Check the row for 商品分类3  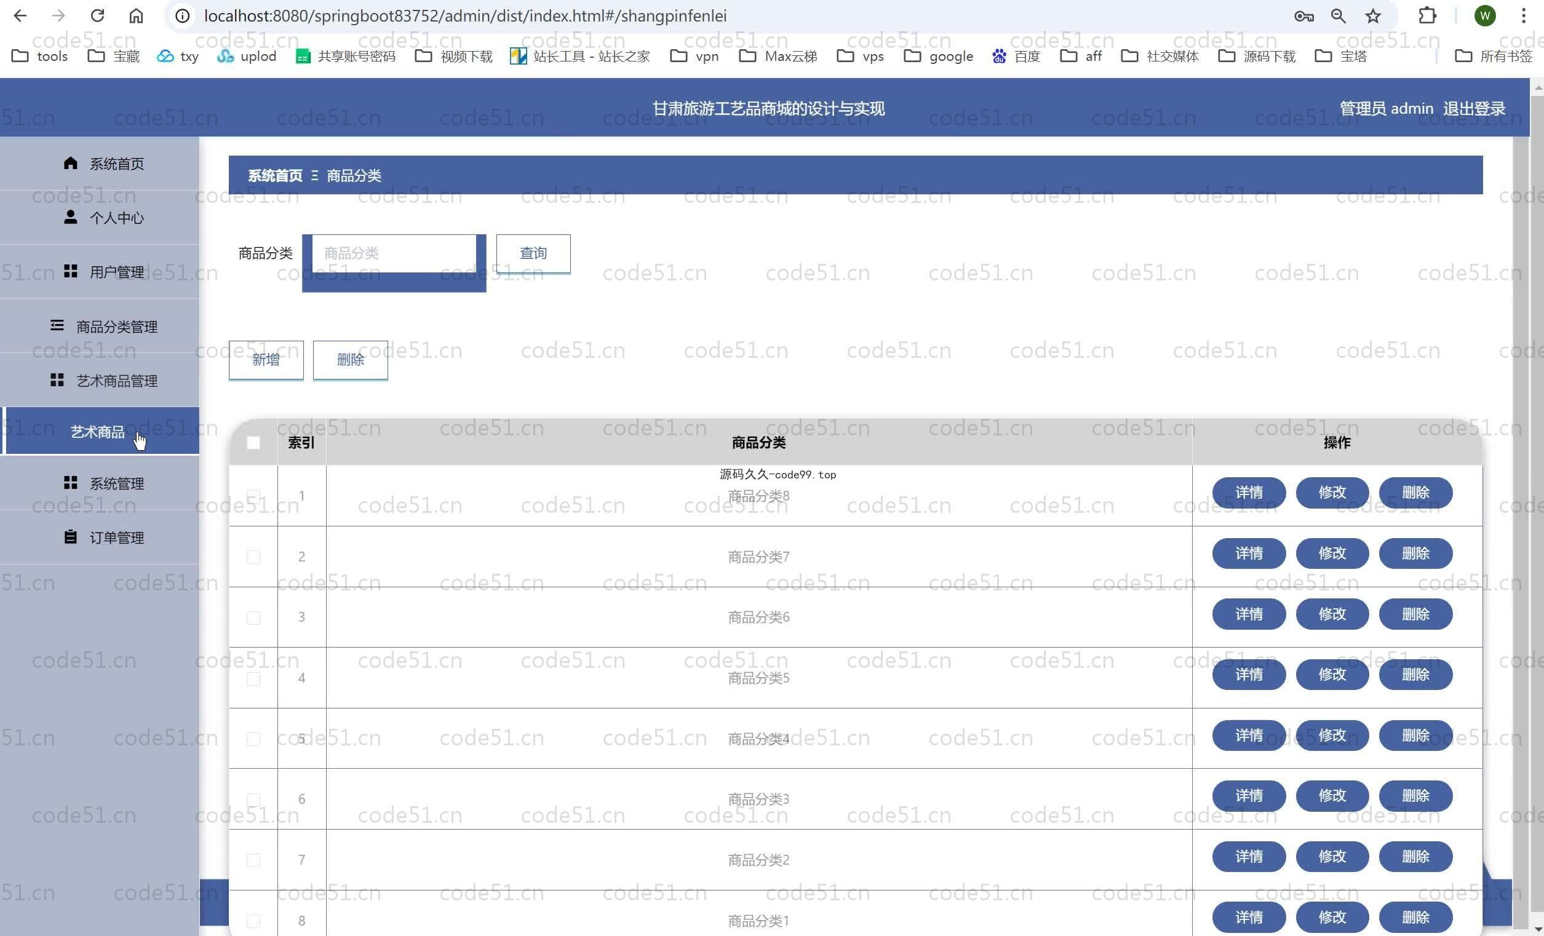253,799
